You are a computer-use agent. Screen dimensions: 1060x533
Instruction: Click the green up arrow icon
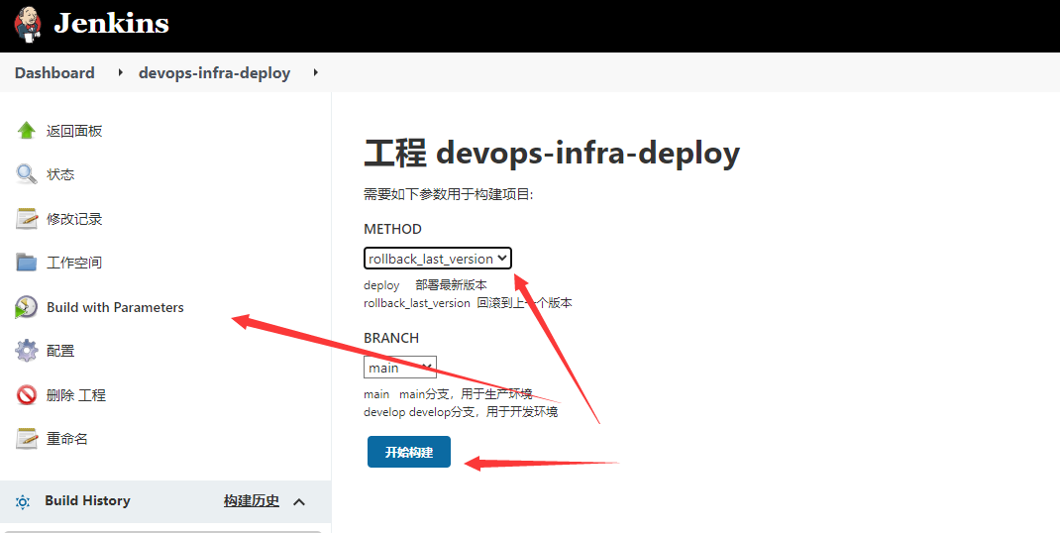[x=27, y=131]
